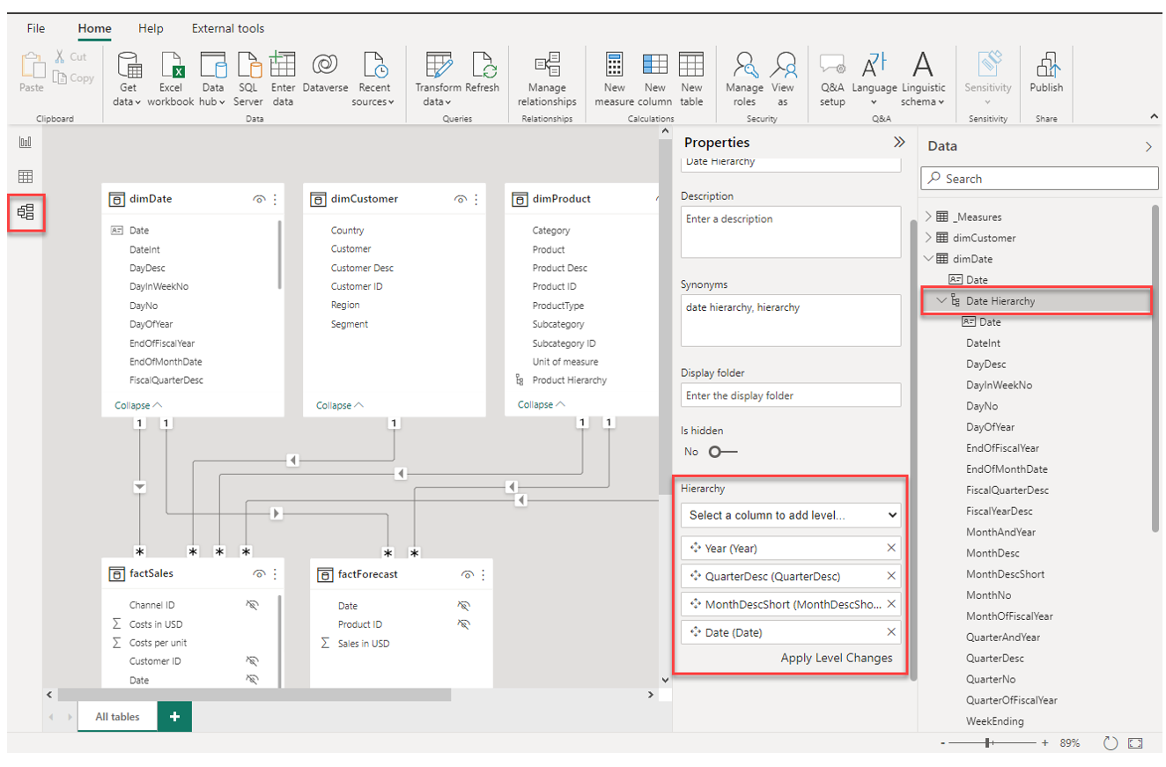Open the Model view in left sidebar

coord(25,212)
